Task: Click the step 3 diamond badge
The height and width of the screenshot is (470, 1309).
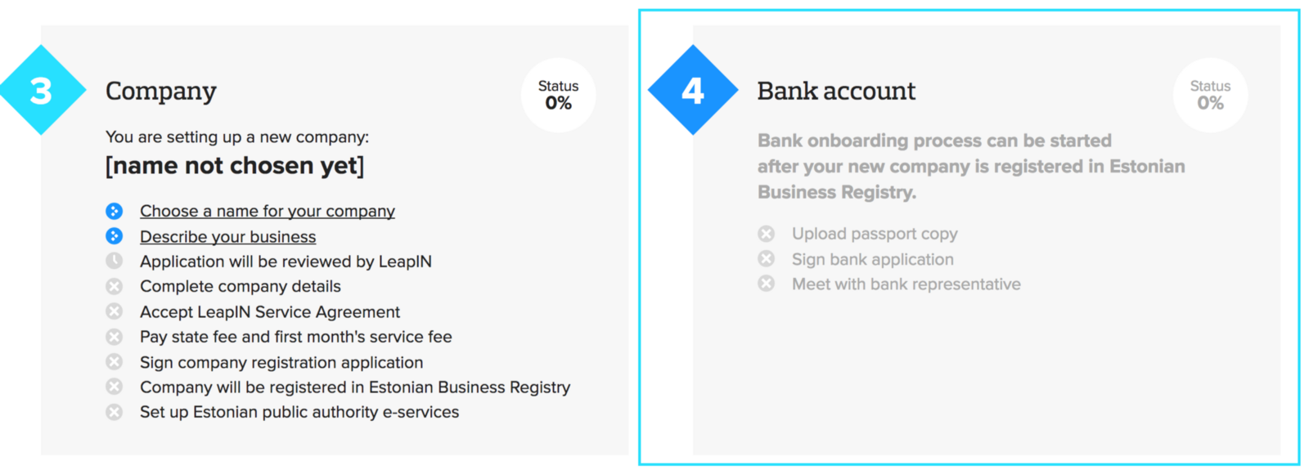Action: (x=41, y=90)
